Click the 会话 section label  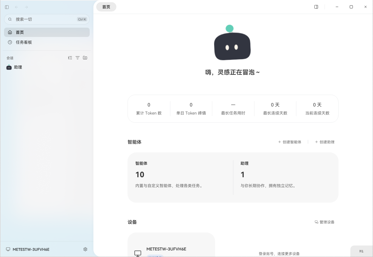coord(10,58)
